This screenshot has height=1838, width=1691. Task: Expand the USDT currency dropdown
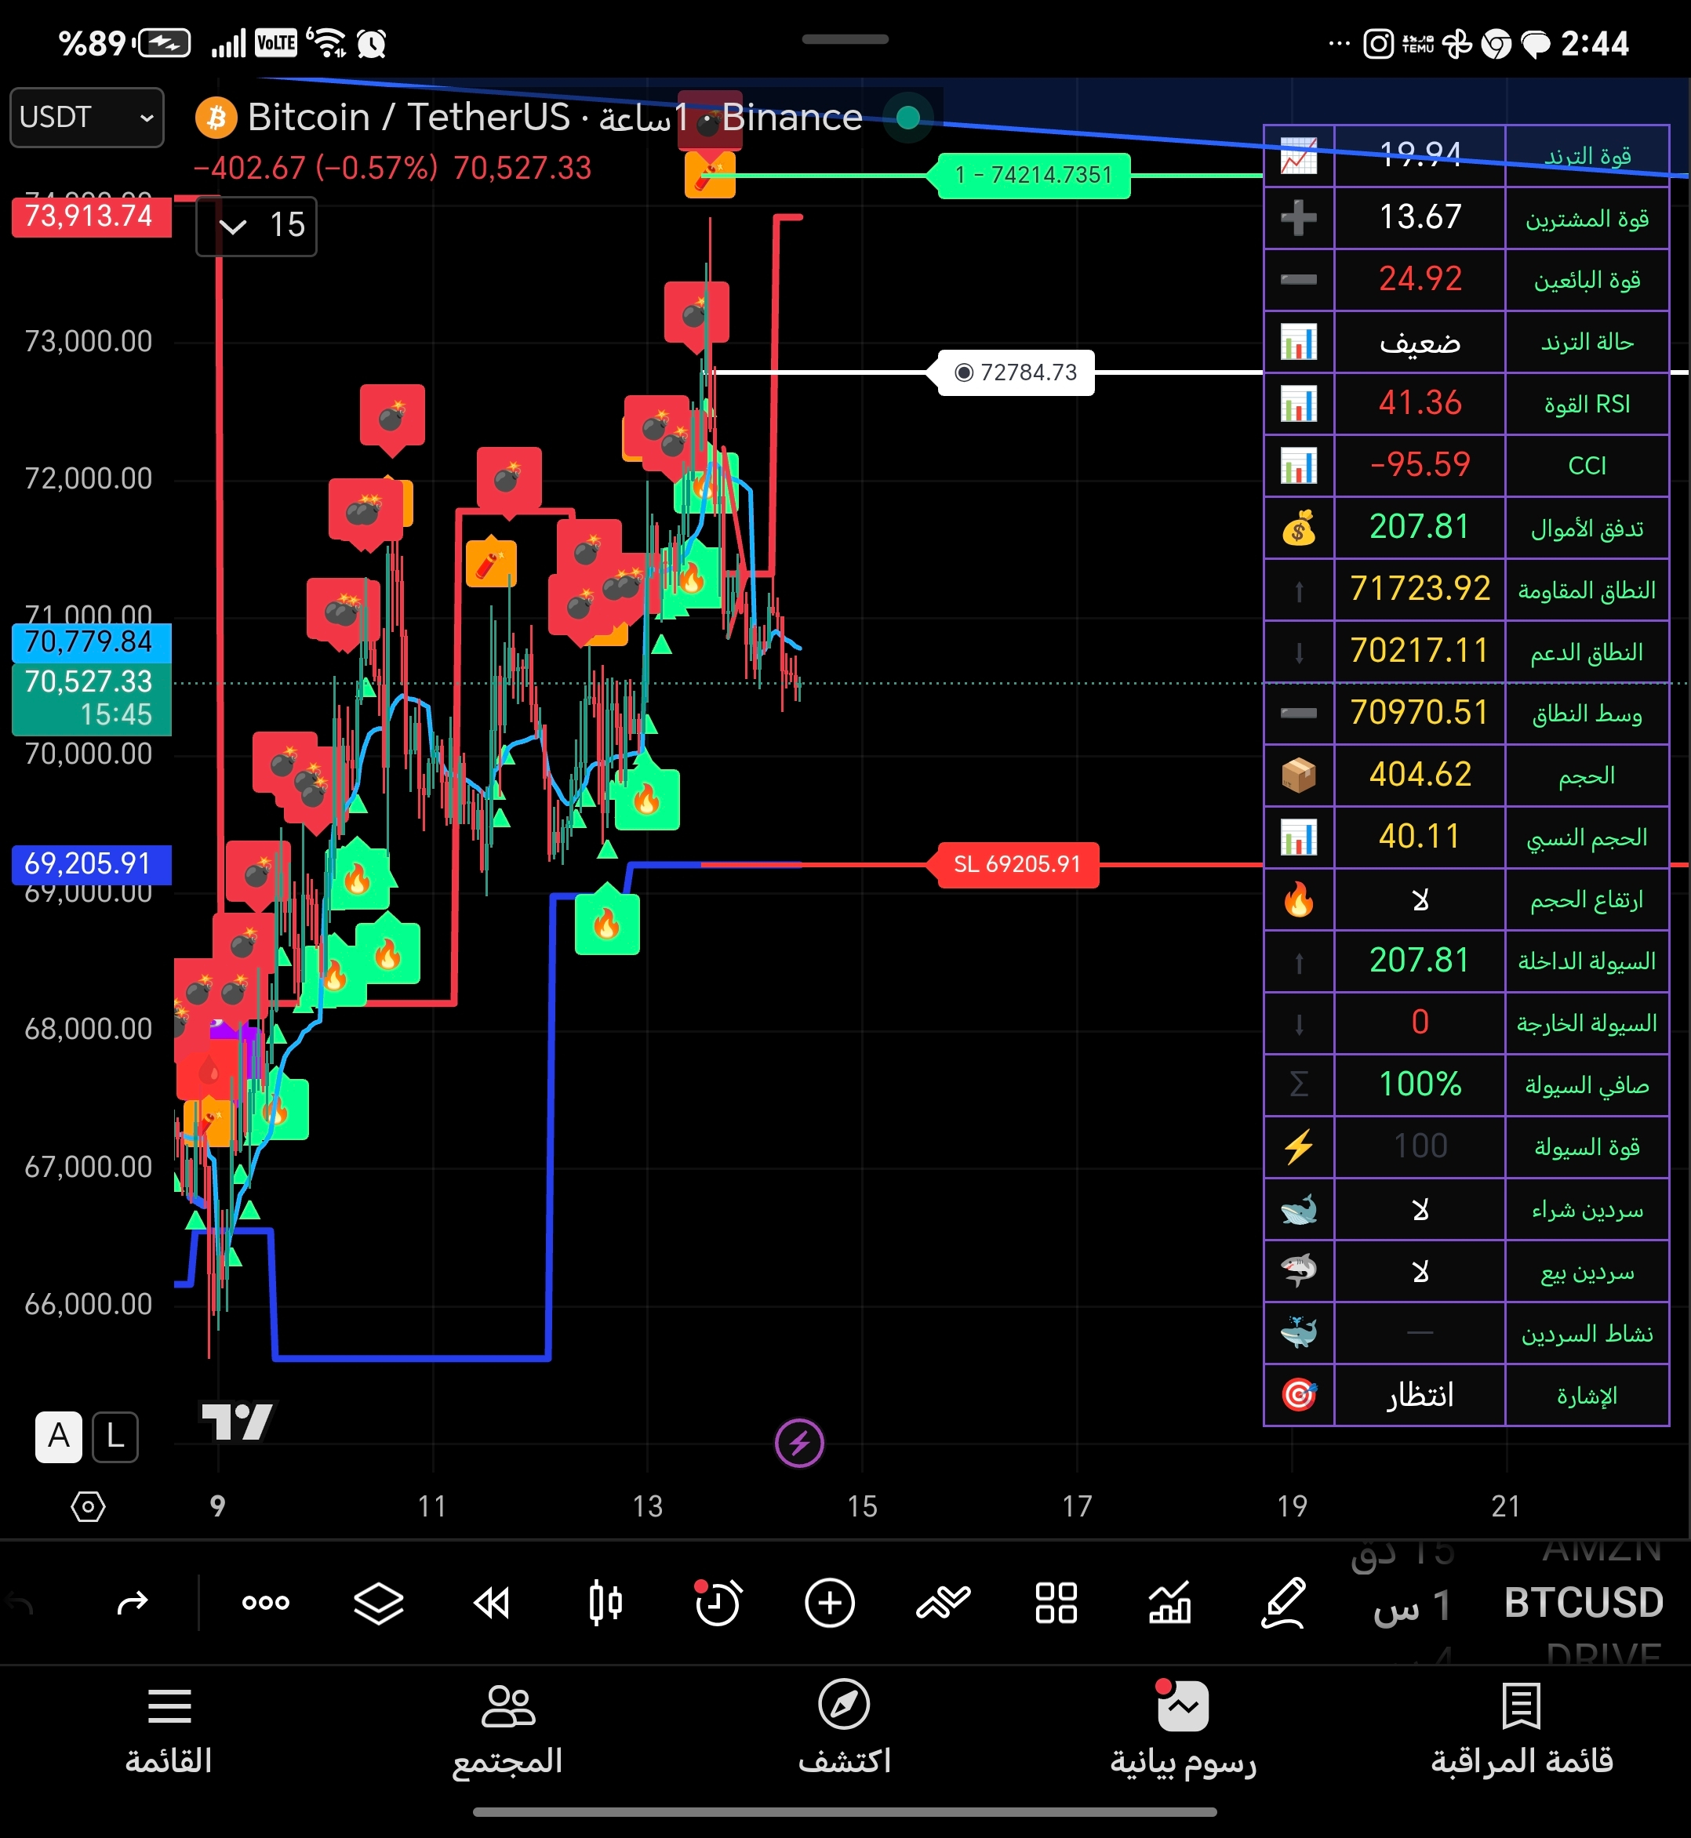pyautogui.click(x=86, y=117)
